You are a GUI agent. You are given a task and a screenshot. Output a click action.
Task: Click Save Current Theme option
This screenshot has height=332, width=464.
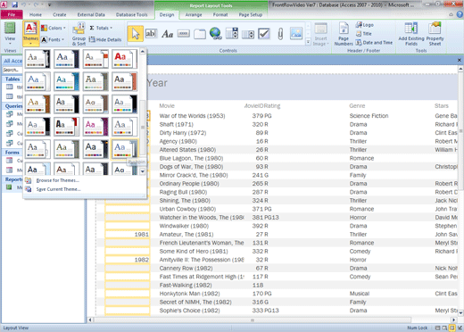pos(58,189)
